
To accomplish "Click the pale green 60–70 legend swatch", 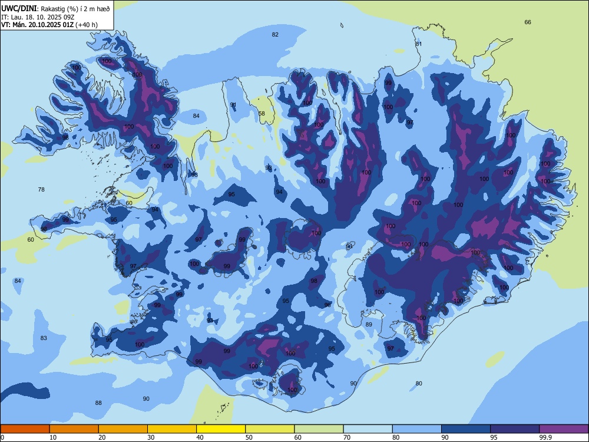I will [319, 429].
